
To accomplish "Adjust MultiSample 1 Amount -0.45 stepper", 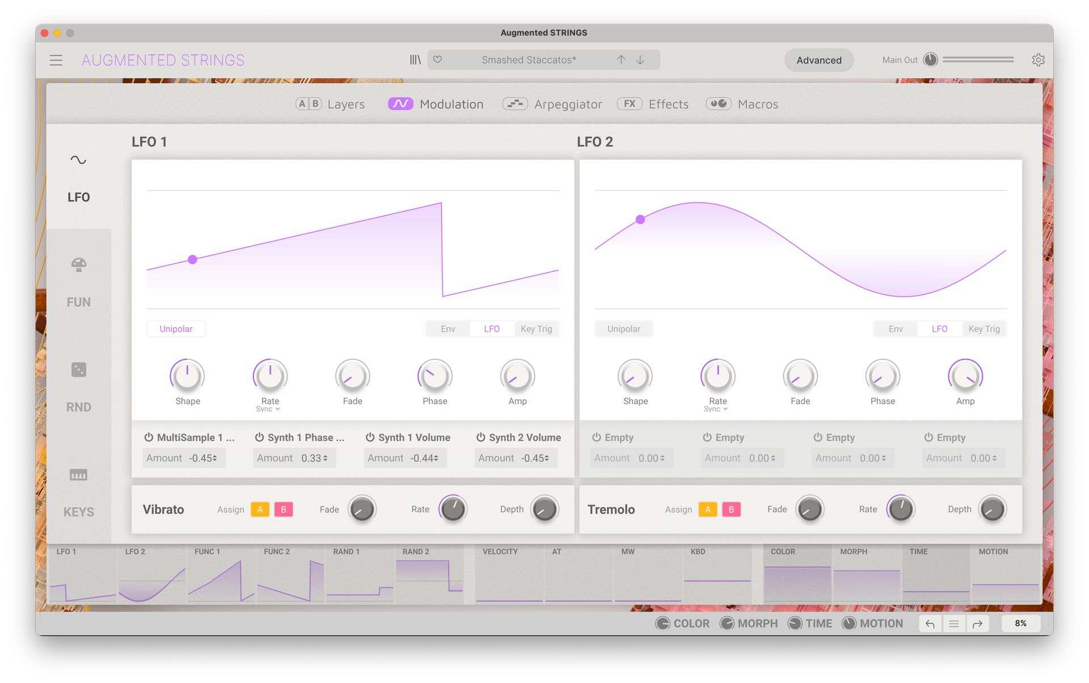I will tap(203, 458).
